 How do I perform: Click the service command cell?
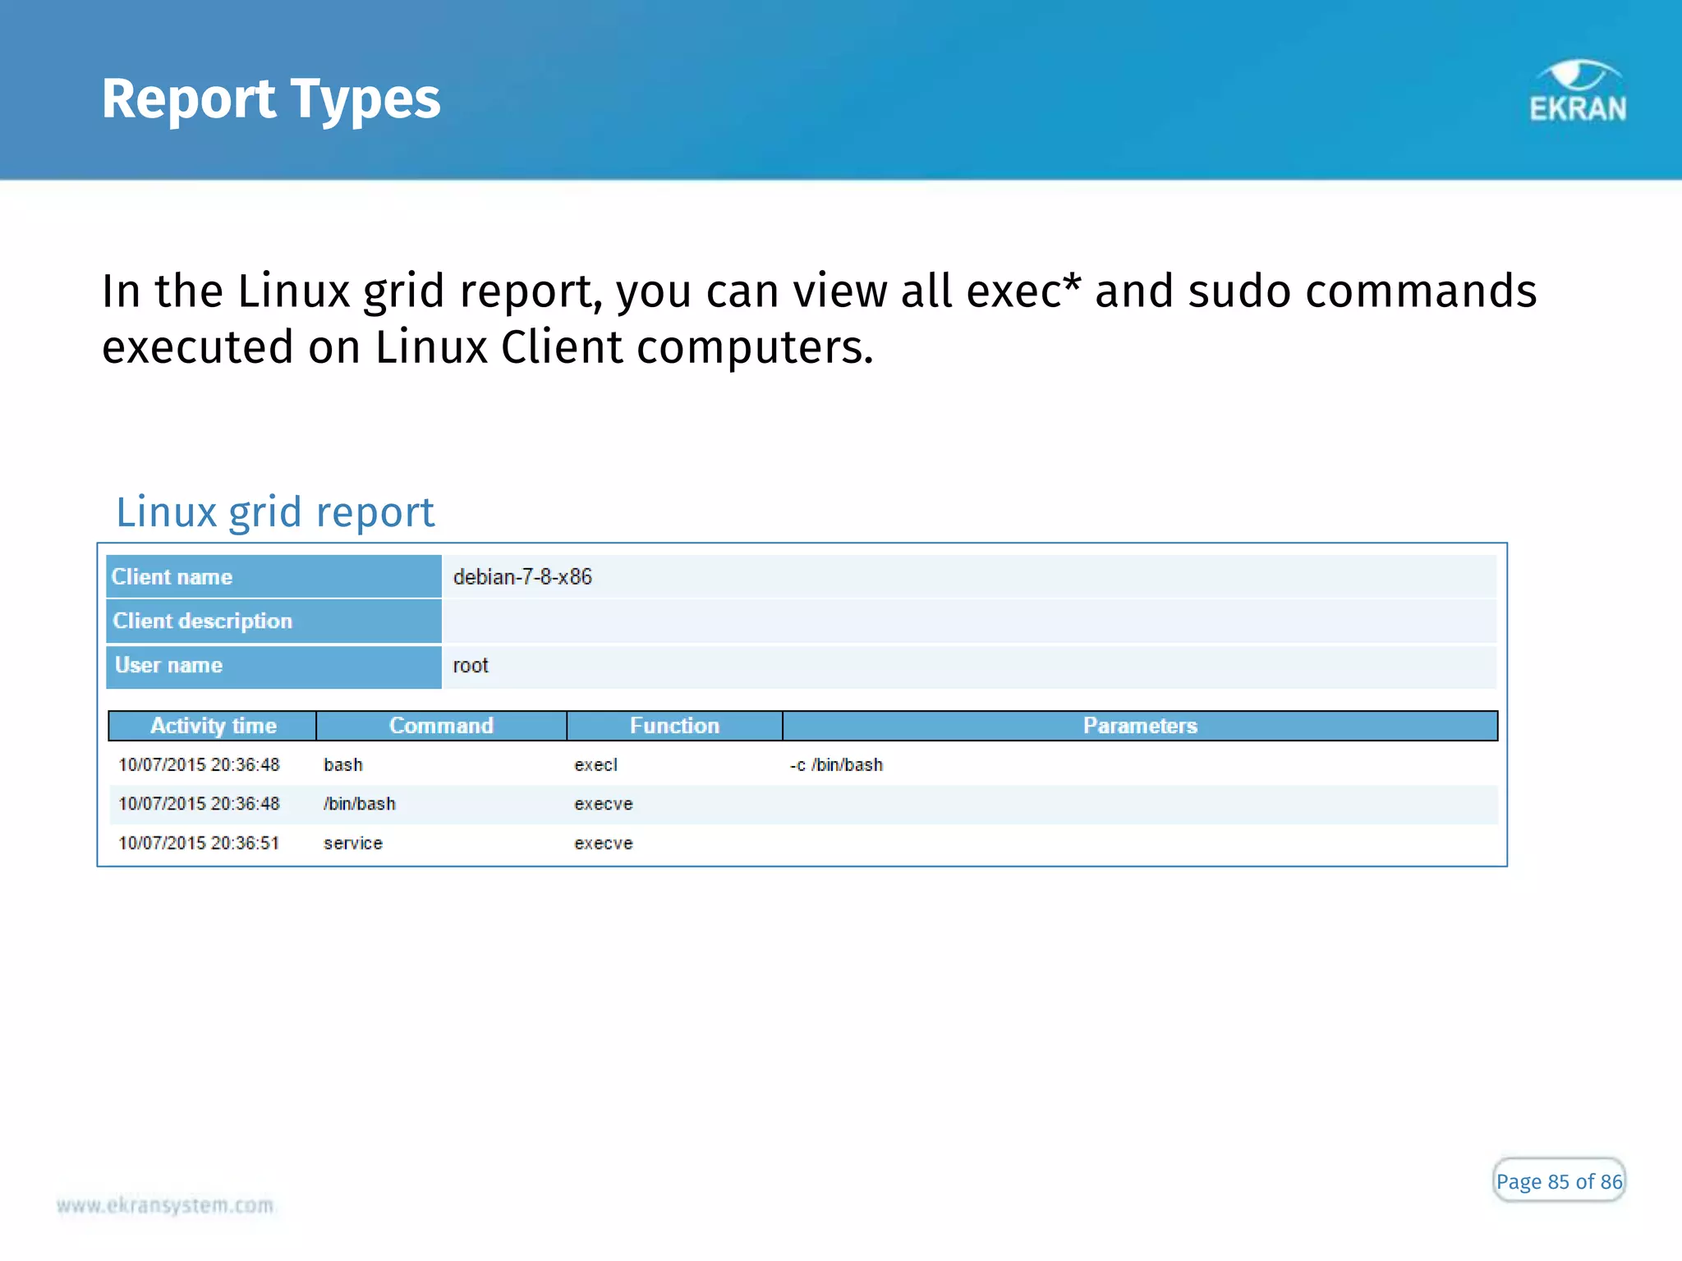pyautogui.click(x=353, y=843)
